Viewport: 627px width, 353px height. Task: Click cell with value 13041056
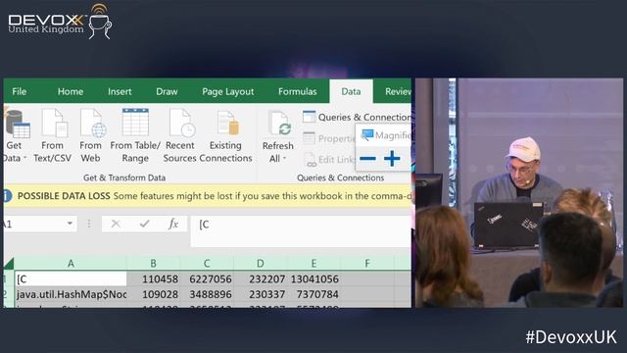pyautogui.click(x=313, y=278)
